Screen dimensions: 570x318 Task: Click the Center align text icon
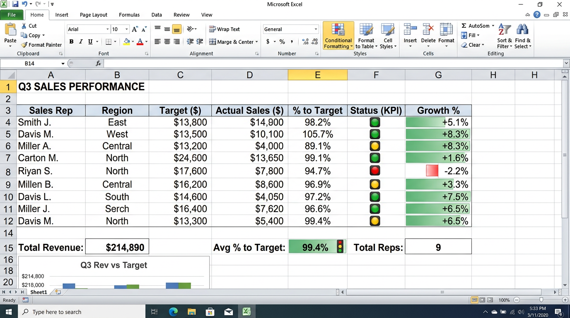tap(167, 42)
